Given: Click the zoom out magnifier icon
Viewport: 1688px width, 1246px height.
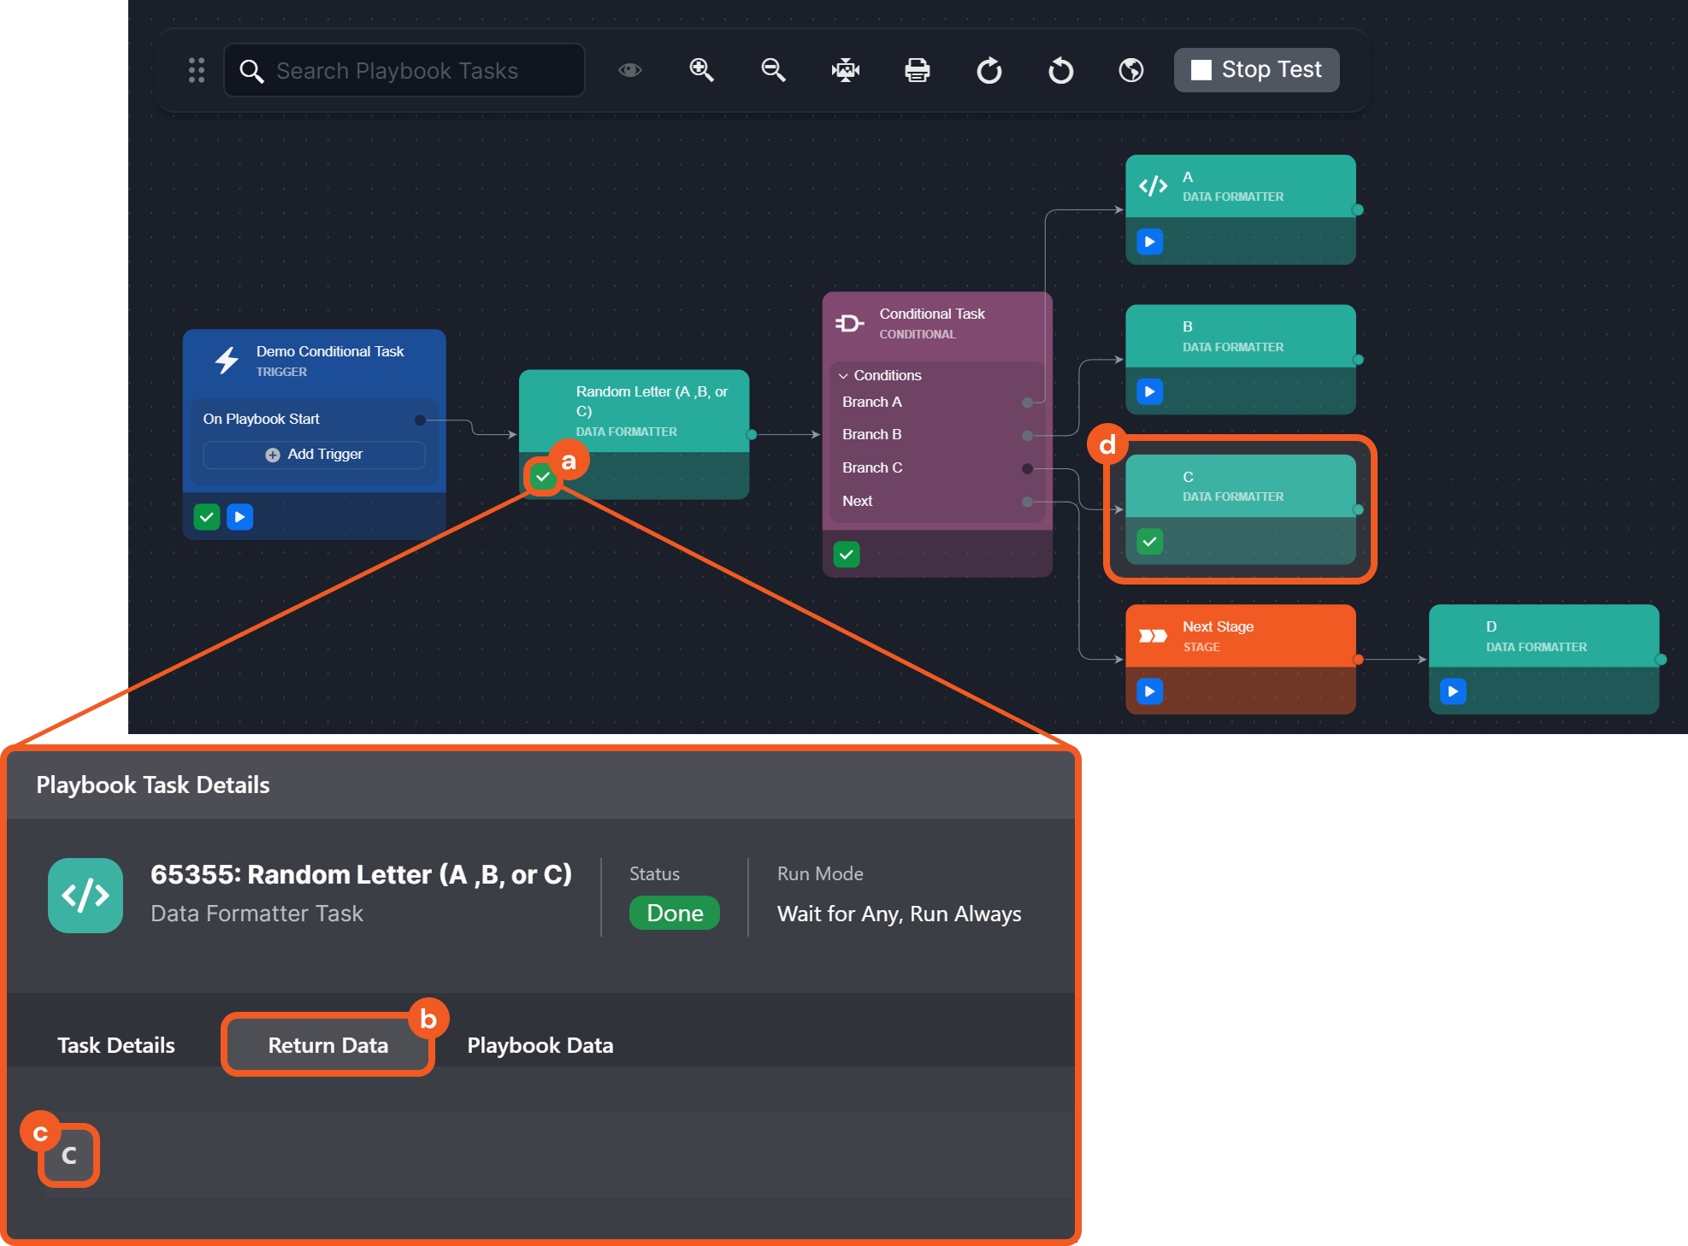Looking at the screenshot, I should pyautogui.click(x=773, y=70).
